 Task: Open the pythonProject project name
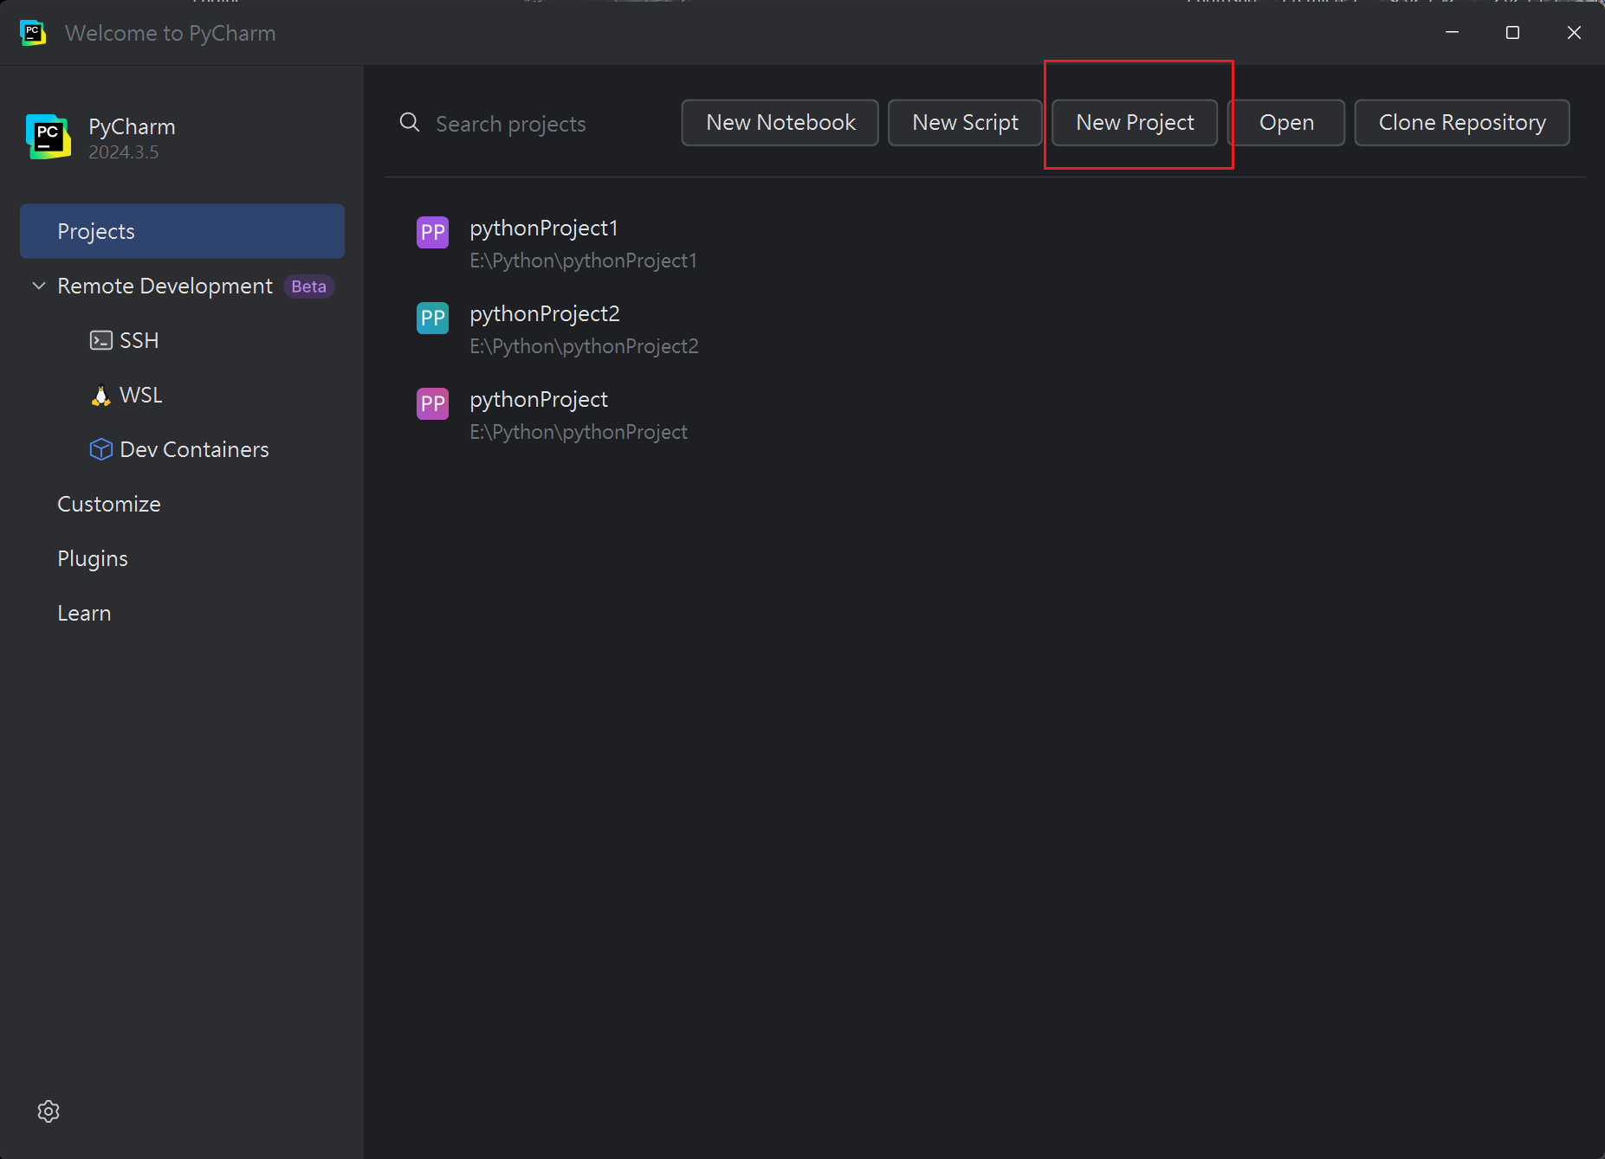[539, 399]
